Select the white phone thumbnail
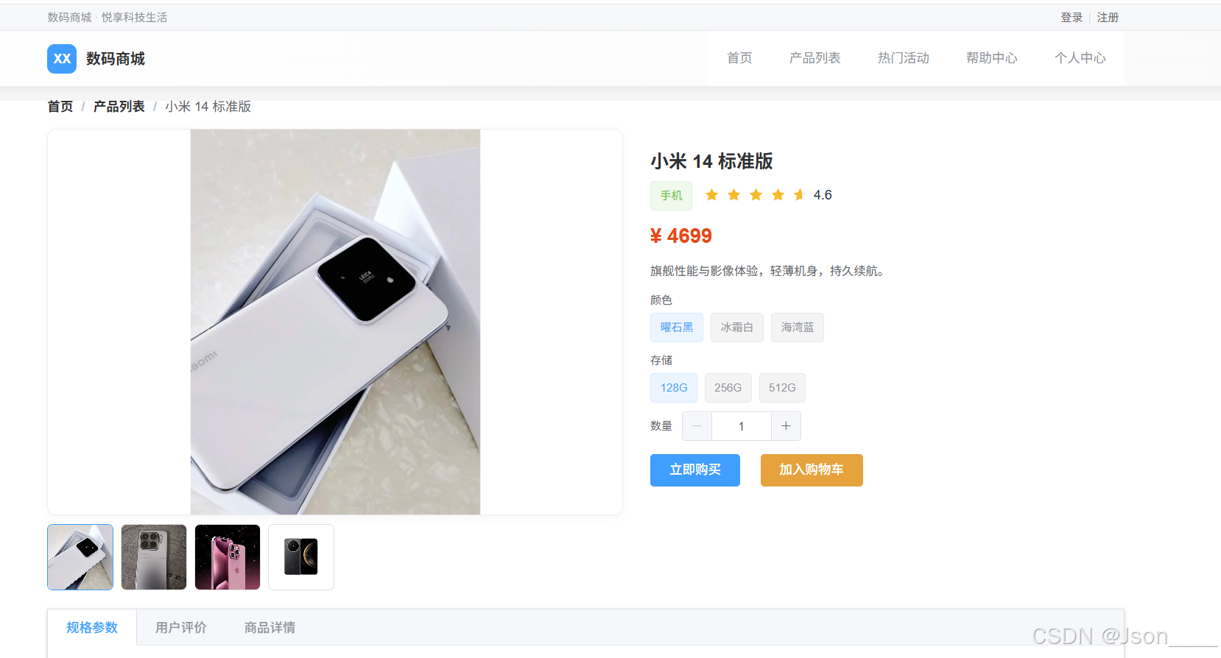Image resolution: width=1221 pixels, height=658 pixels. tap(80, 557)
